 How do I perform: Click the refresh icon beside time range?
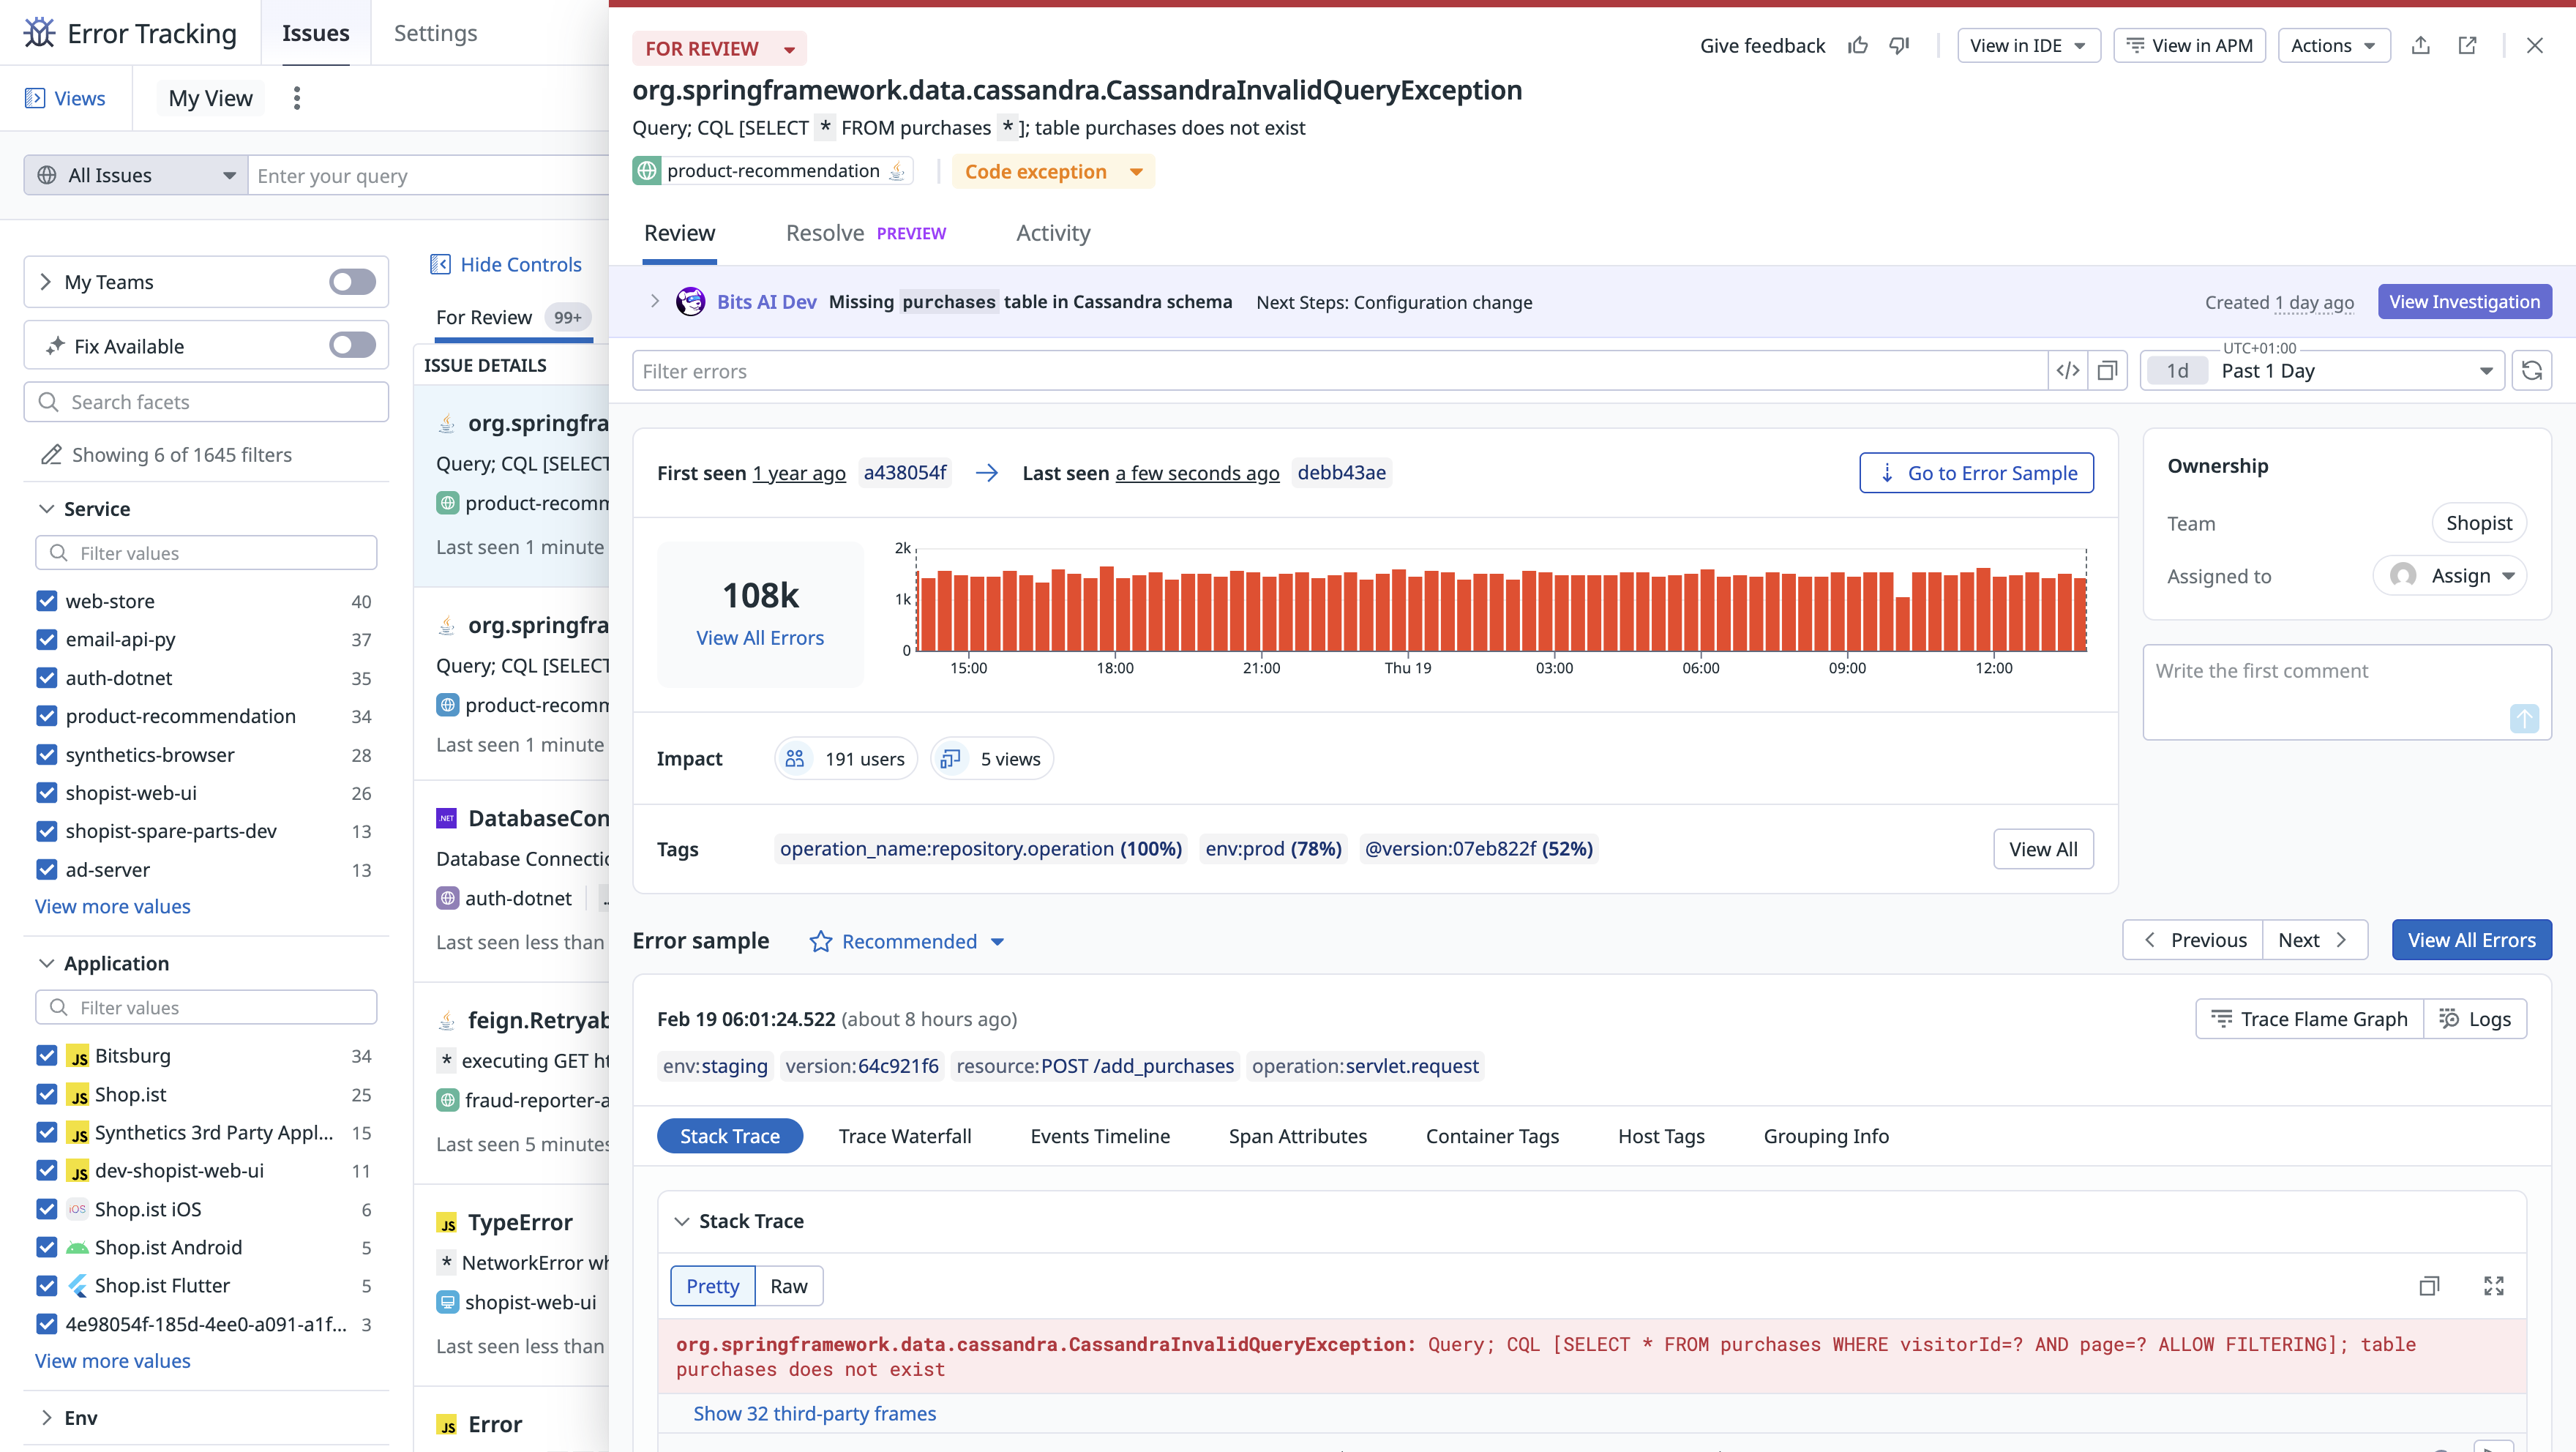tap(2531, 371)
